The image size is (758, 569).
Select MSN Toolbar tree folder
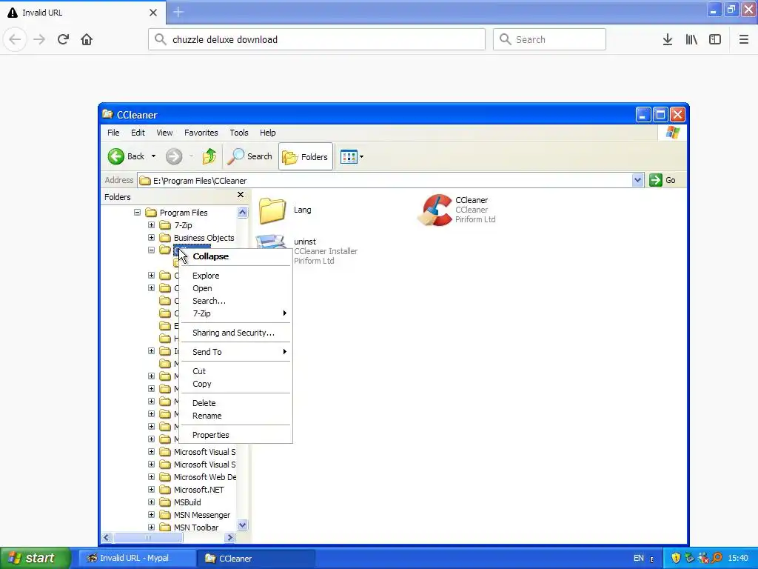point(195,528)
